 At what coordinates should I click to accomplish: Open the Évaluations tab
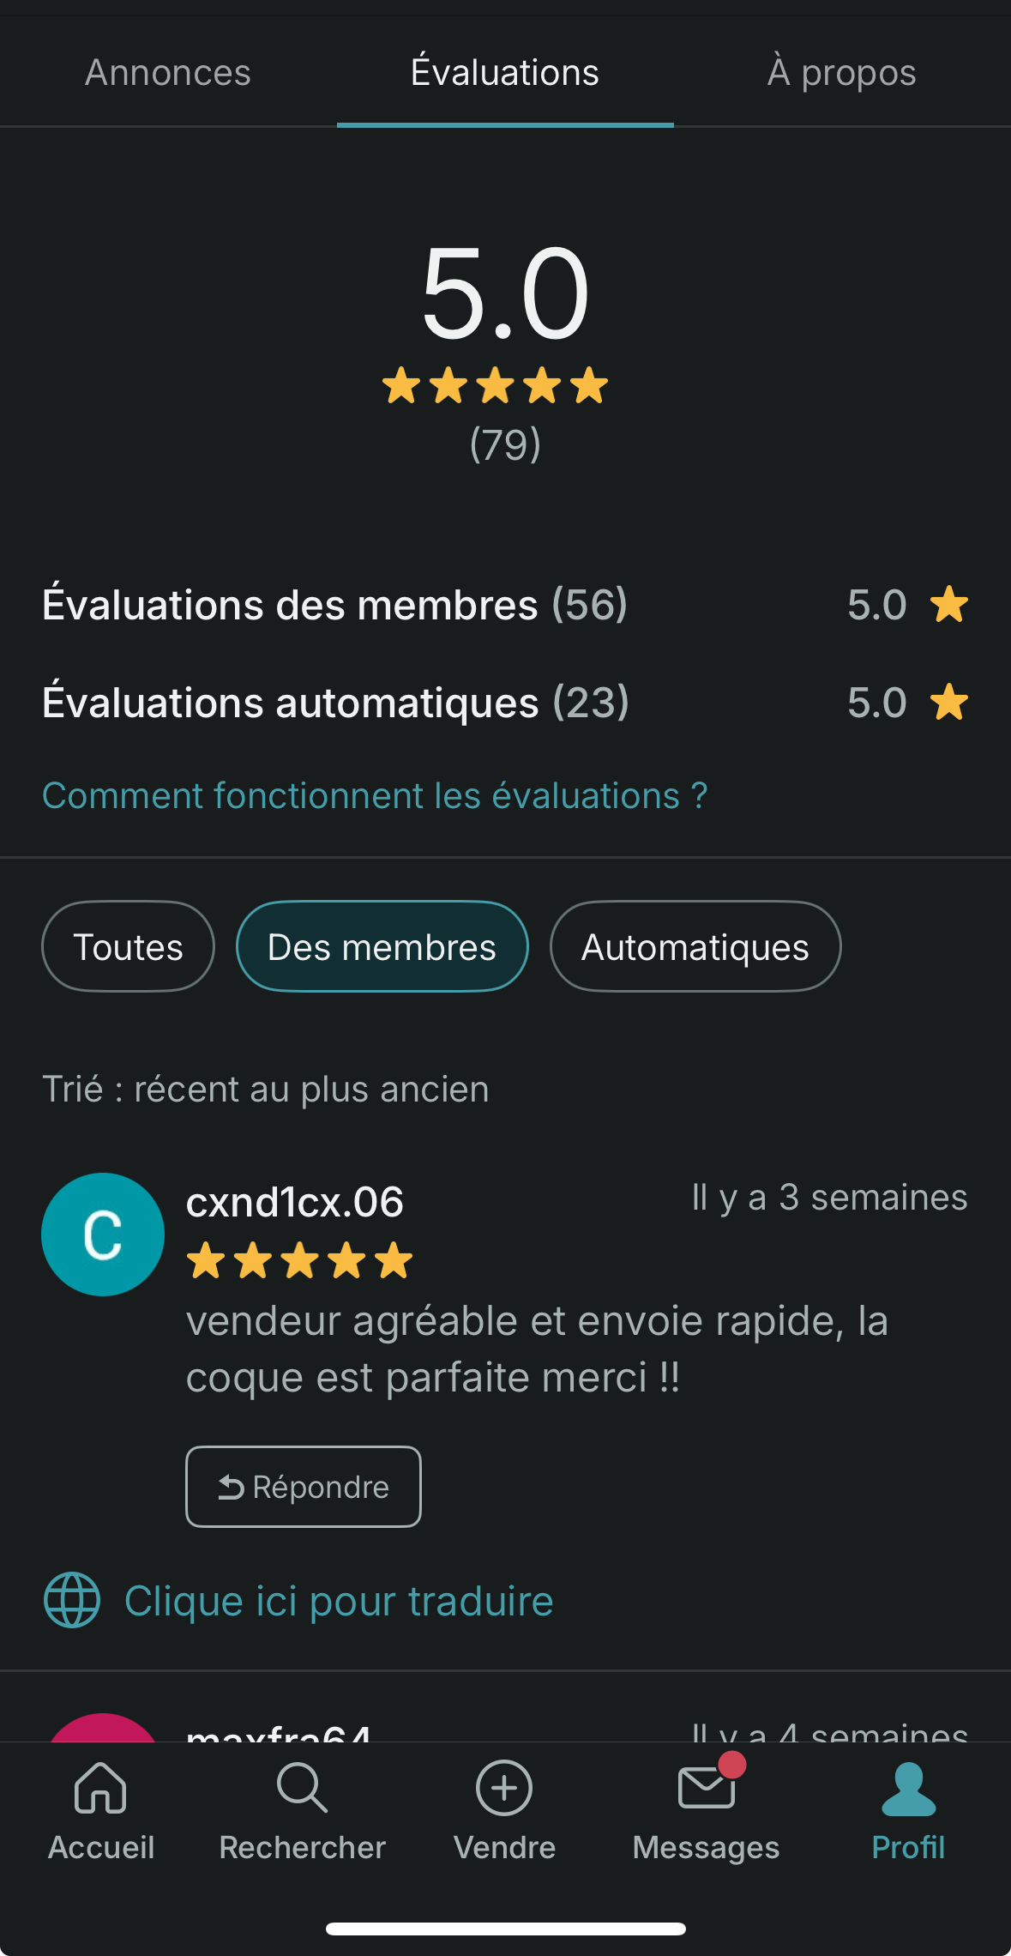pos(505,73)
